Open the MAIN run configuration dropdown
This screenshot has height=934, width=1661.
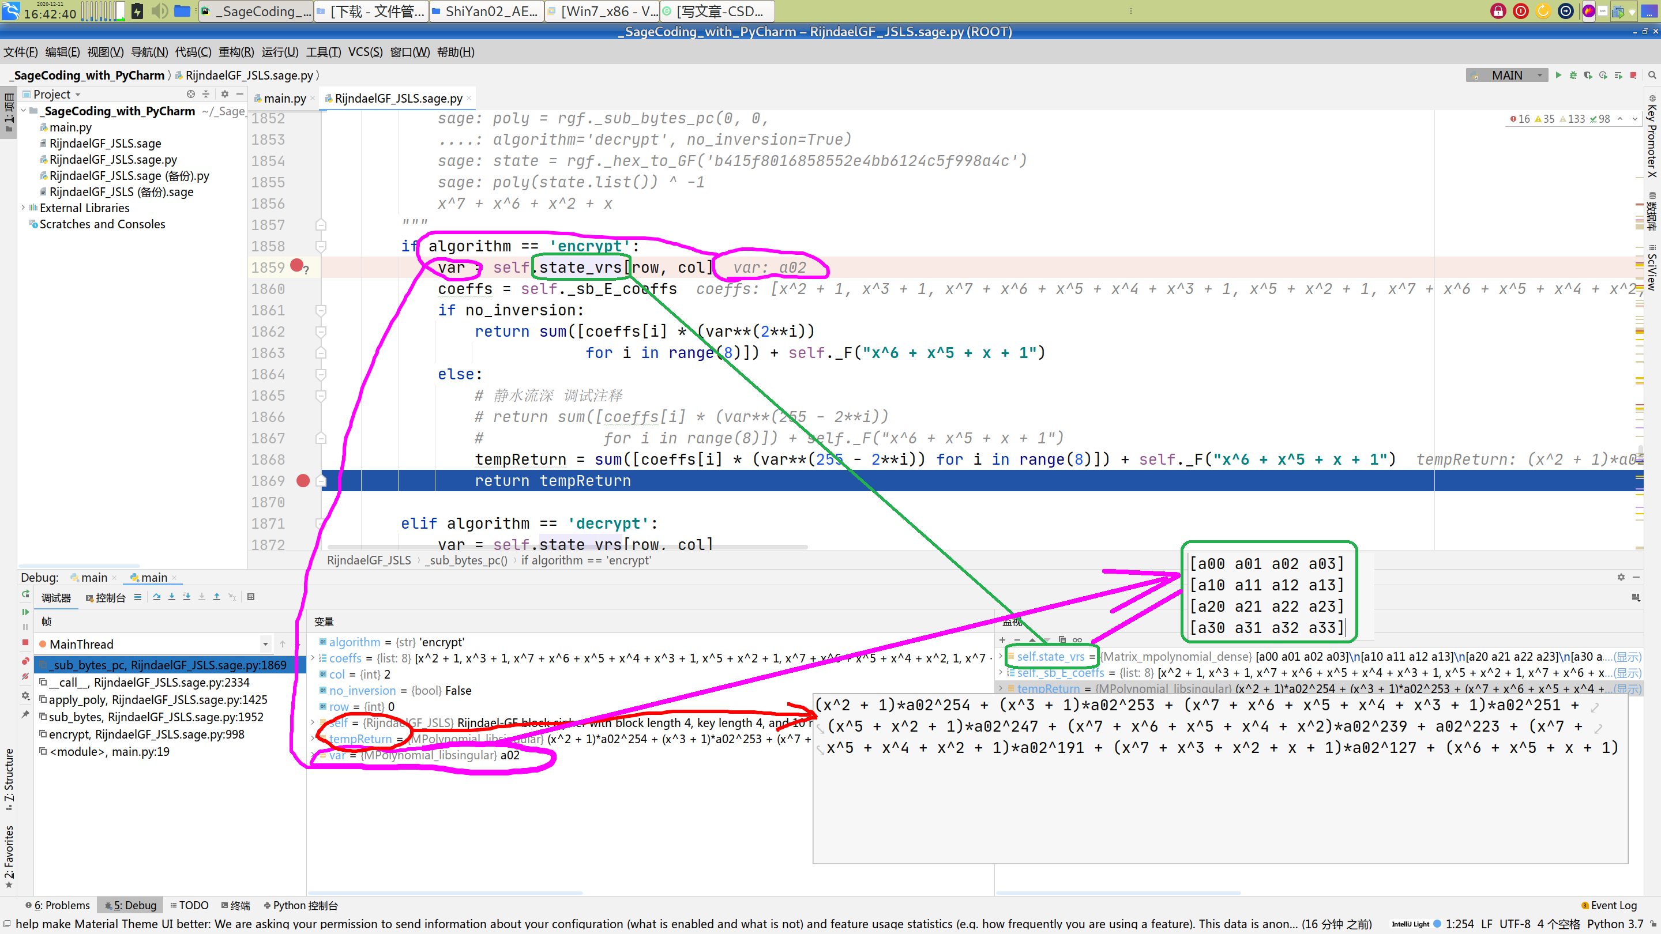click(x=1540, y=76)
